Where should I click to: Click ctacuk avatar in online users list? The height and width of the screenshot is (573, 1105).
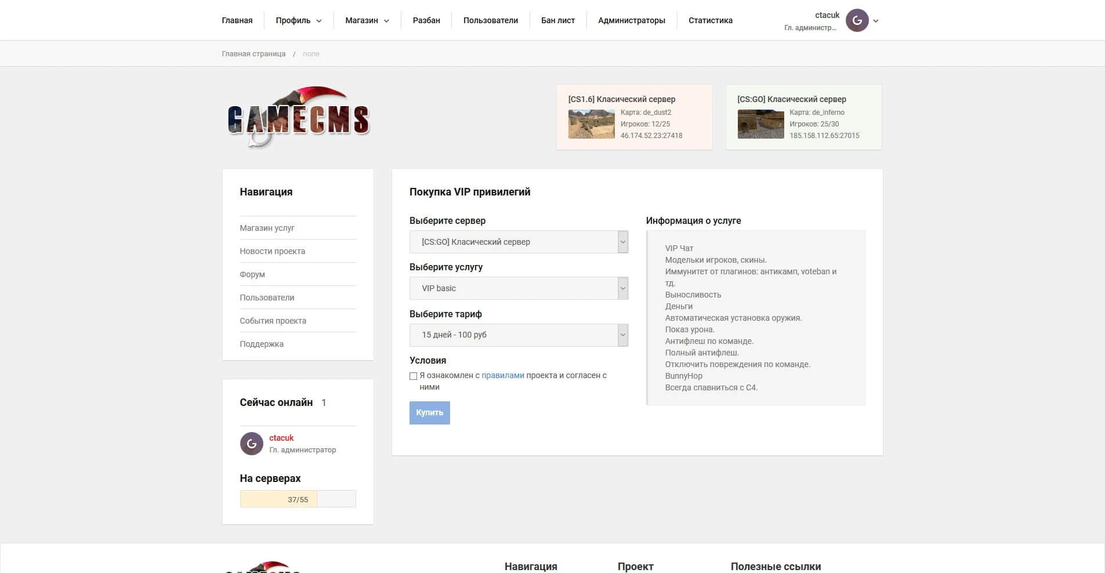[252, 444]
